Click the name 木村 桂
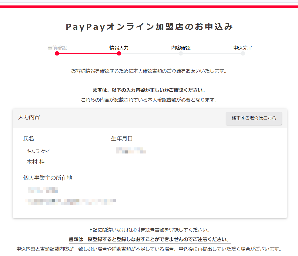Screen dimensions: 298x256 [x=36, y=162]
